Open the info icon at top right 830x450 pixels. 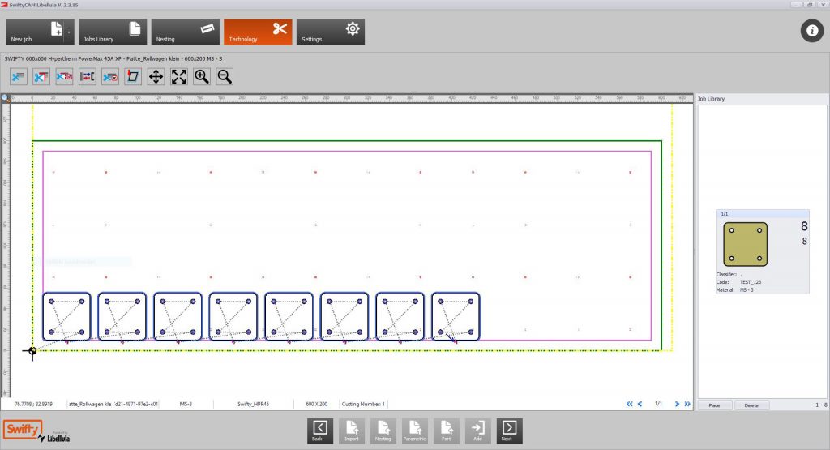click(x=811, y=32)
